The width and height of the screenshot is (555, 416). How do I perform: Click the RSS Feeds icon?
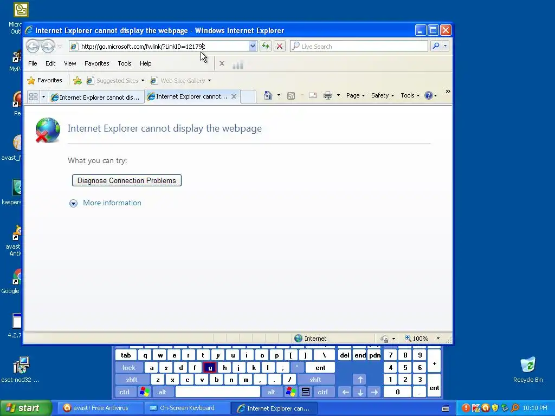pos(291,95)
